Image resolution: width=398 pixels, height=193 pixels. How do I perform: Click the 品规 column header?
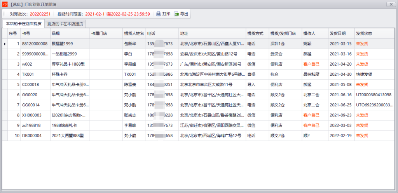tap(70, 33)
